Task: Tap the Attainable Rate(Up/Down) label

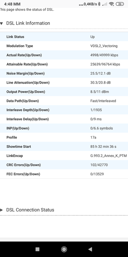Action: pyautogui.click(x=27, y=64)
